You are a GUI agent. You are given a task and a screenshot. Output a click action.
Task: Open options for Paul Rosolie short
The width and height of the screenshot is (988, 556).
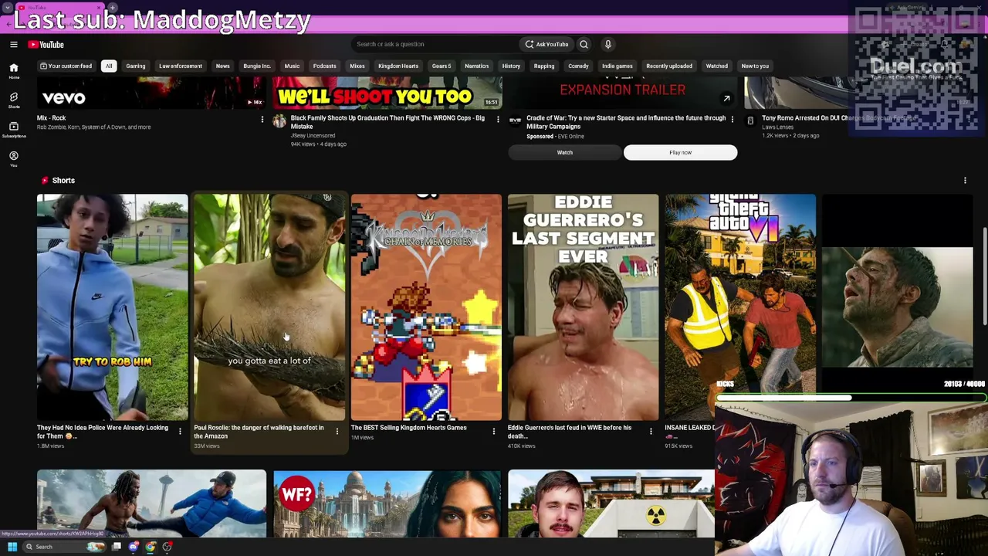pos(337,432)
